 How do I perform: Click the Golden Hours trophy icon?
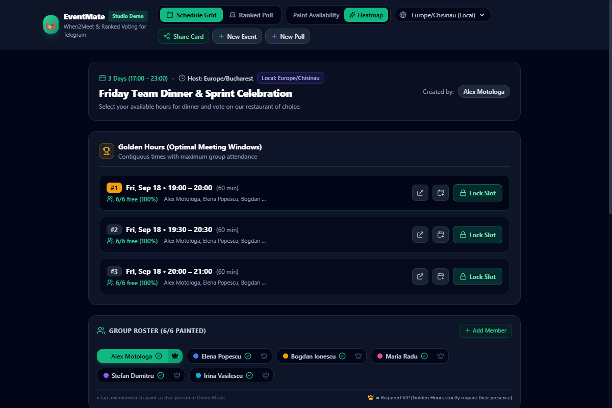click(x=107, y=151)
